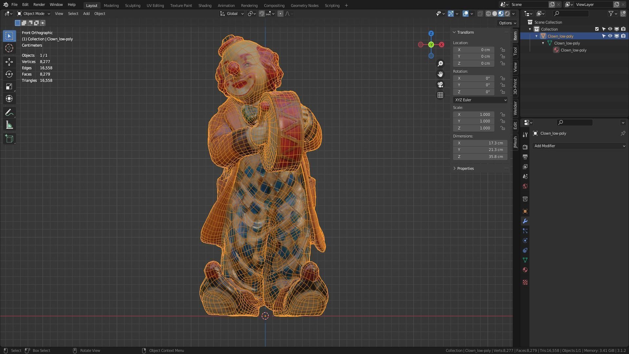Open the Object Data mesh properties tab
The image size is (629, 354).
coord(525,260)
